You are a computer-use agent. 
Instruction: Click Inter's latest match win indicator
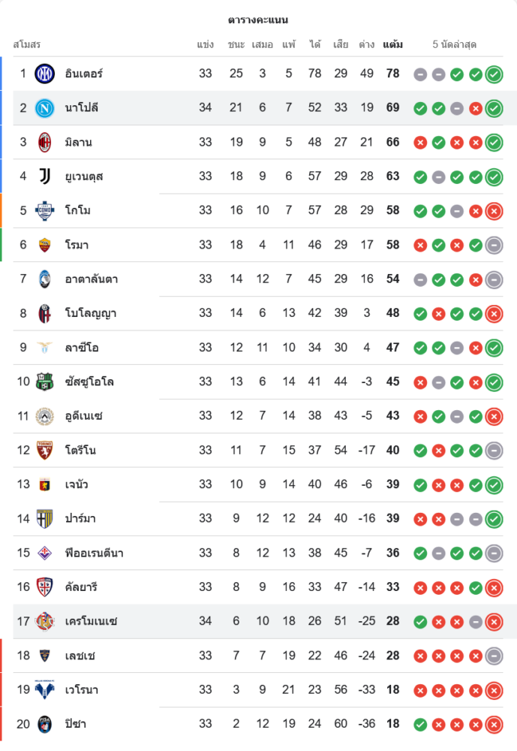point(494,74)
